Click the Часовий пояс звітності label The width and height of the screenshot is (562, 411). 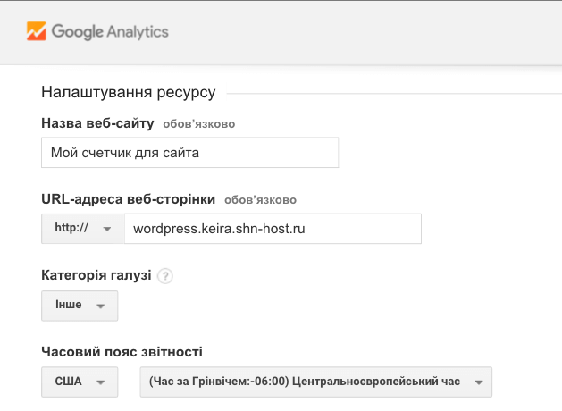tap(122, 352)
